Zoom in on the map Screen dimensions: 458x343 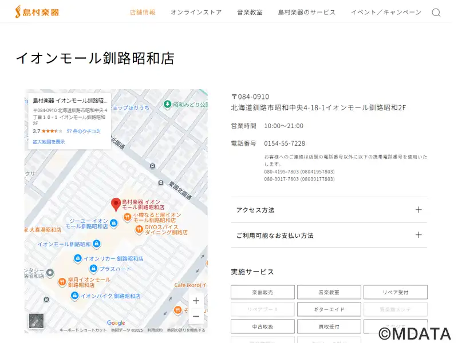[x=196, y=301]
